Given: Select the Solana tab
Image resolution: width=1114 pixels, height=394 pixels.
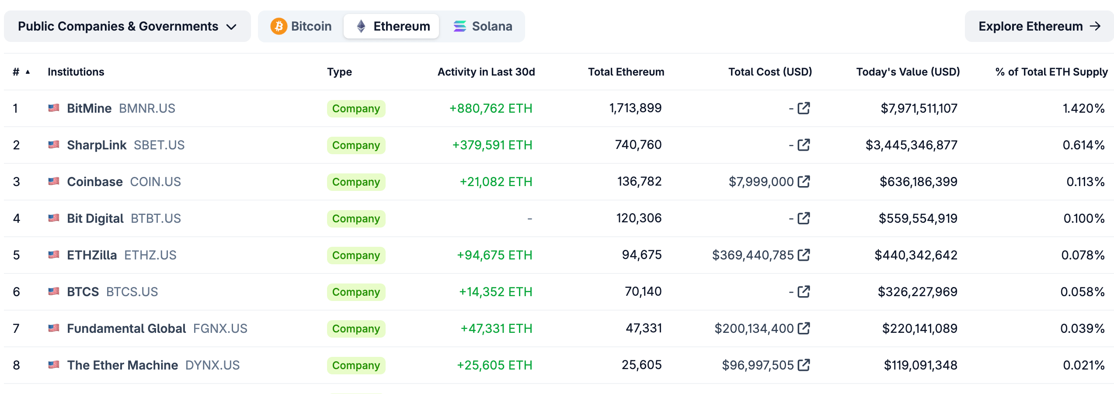Looking at the screenshot, I should click(482, 26).
